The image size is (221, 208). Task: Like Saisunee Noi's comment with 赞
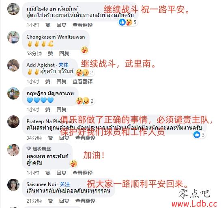pyautogui.click(x=50, y=201)
